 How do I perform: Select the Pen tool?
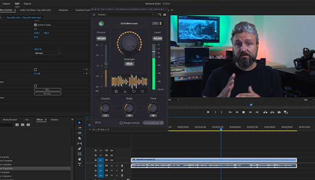pyautogui.click(x=80, y=148)
